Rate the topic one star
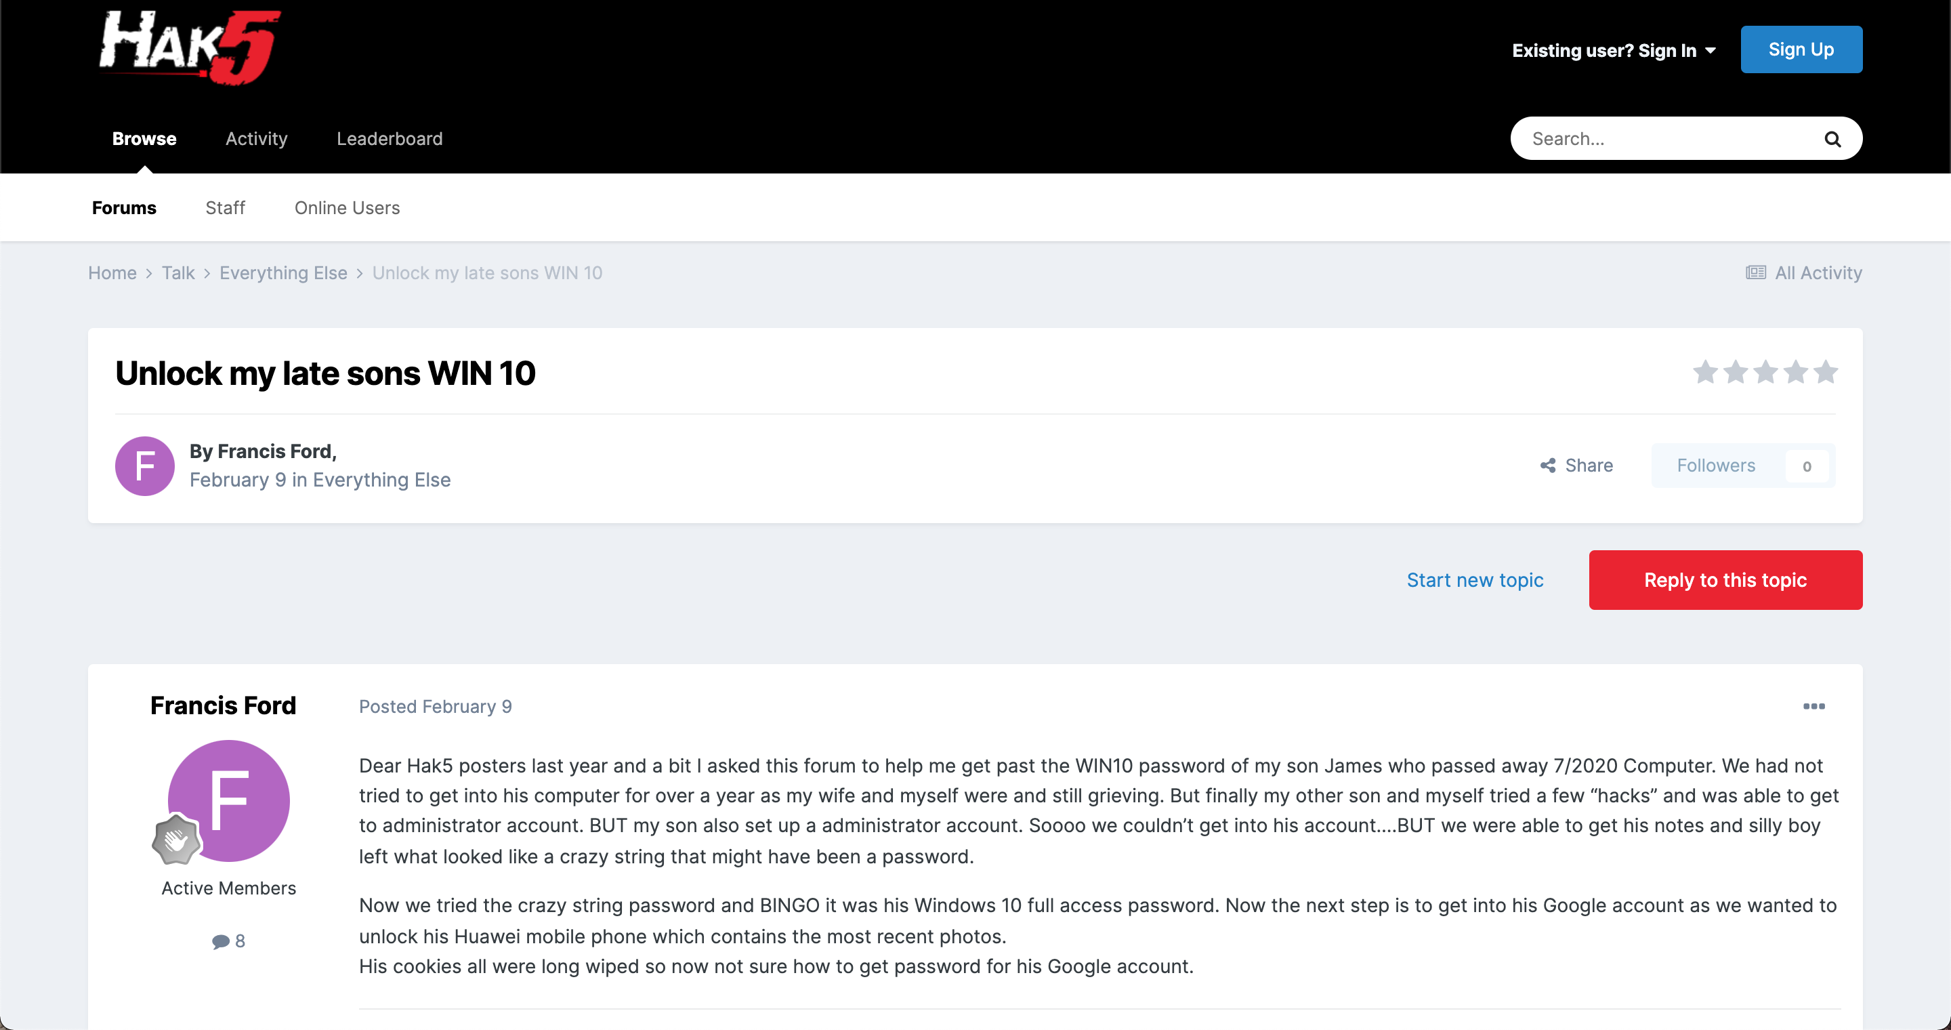The image size is (1951, 1030). tap(1706, 372)
